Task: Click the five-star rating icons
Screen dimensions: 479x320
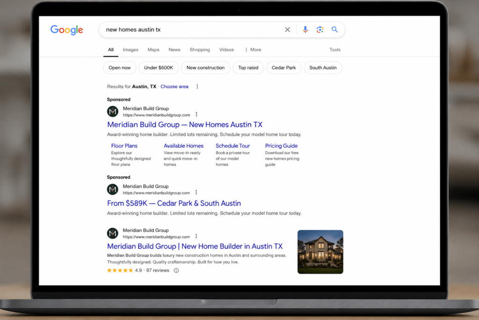Action: coord(120,270)
